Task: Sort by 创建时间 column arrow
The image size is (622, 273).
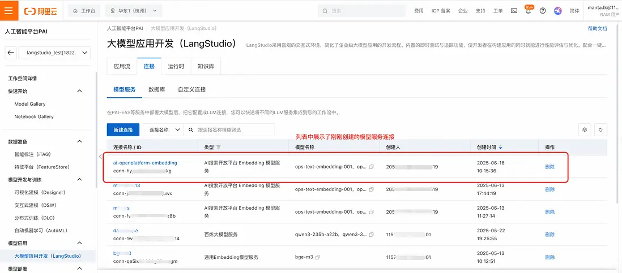Action: 500,147
